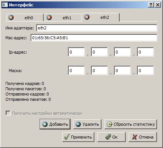This screenshot has height=148, width=163.
Task: Click the window icon in the title bar
Action: (x=5, y=5)
